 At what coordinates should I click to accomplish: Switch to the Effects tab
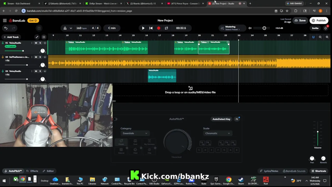pyautogui.click(x=32, y=171)
